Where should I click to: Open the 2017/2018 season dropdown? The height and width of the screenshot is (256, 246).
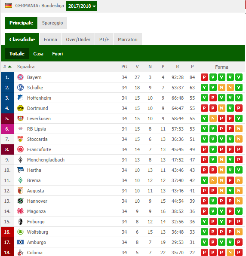point(82,6)
